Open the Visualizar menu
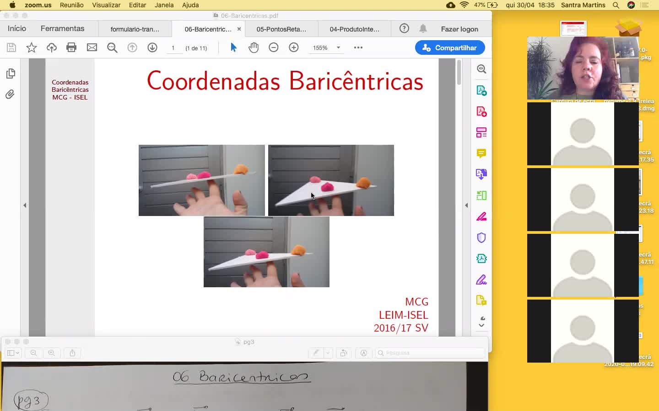659x411 pixels. tap(106, 5)
